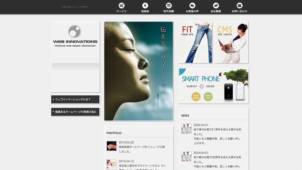Click the 2025.04.01 date text

[201, 125]
